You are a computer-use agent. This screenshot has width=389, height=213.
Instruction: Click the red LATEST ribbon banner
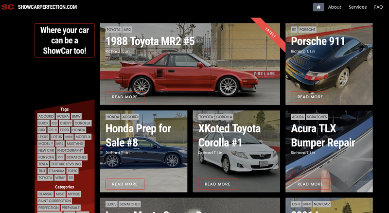[269, 33]
